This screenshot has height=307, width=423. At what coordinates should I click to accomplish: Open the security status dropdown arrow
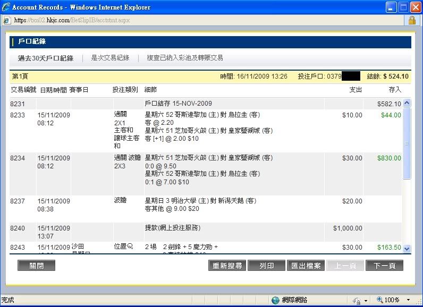[367, 300]
